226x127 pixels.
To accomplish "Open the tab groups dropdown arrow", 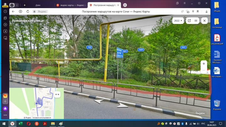I will pos(17,5).
